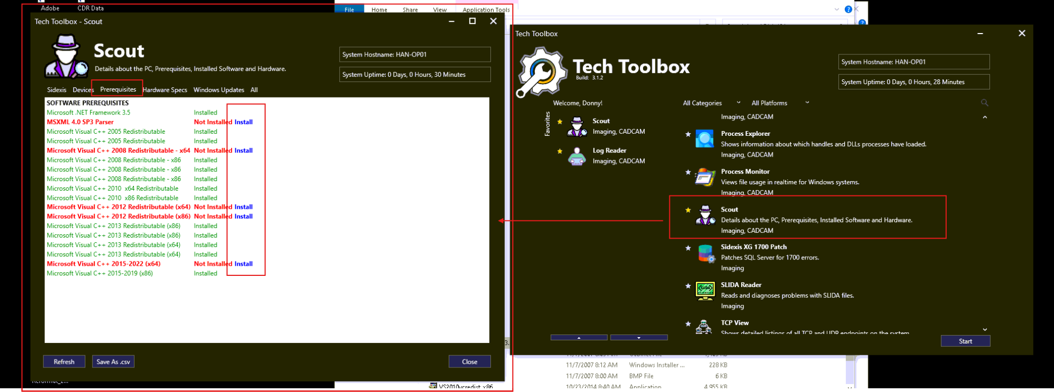Viewport: 1054px width, 392px height.
Task: Open the Windows Updates tab
Action: (219, 90)
